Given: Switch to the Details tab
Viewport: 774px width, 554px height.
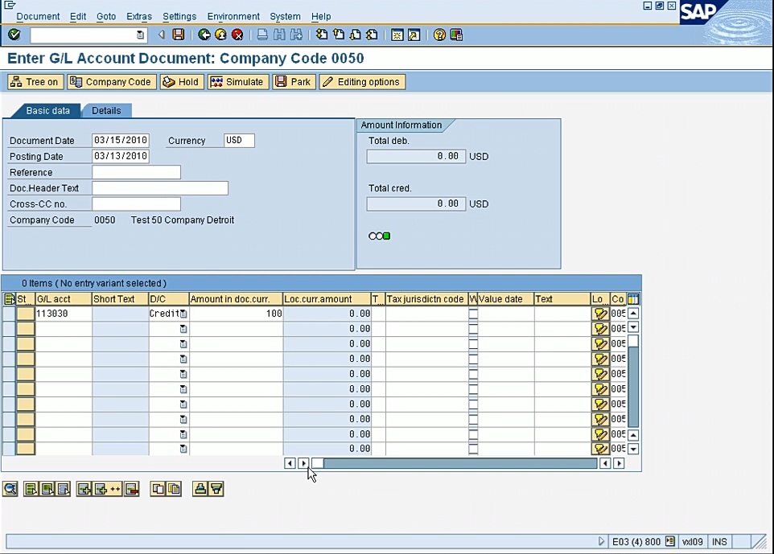Looking at the screenshot, I should (x=106, y=110).
